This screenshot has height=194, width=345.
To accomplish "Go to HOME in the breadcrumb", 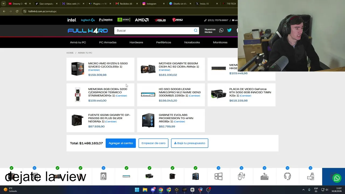I will click(70, 53).
